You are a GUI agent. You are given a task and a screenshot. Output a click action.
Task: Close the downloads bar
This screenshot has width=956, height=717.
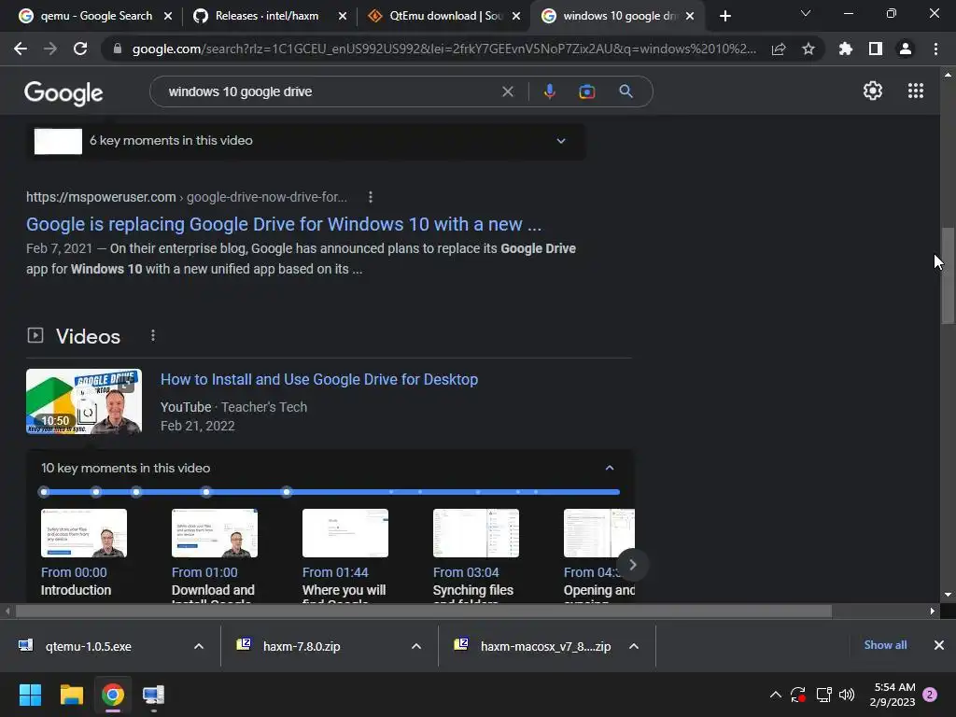point(939,645)
